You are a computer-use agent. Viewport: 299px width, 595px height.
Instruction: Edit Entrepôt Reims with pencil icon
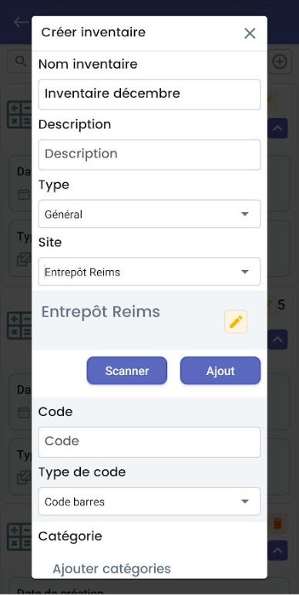pyautogui.click(x=236, y=322)
